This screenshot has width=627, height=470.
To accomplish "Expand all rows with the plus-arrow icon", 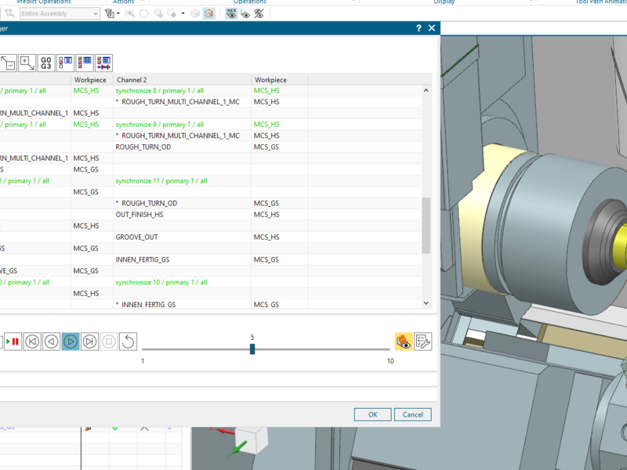I will [27, 63].
